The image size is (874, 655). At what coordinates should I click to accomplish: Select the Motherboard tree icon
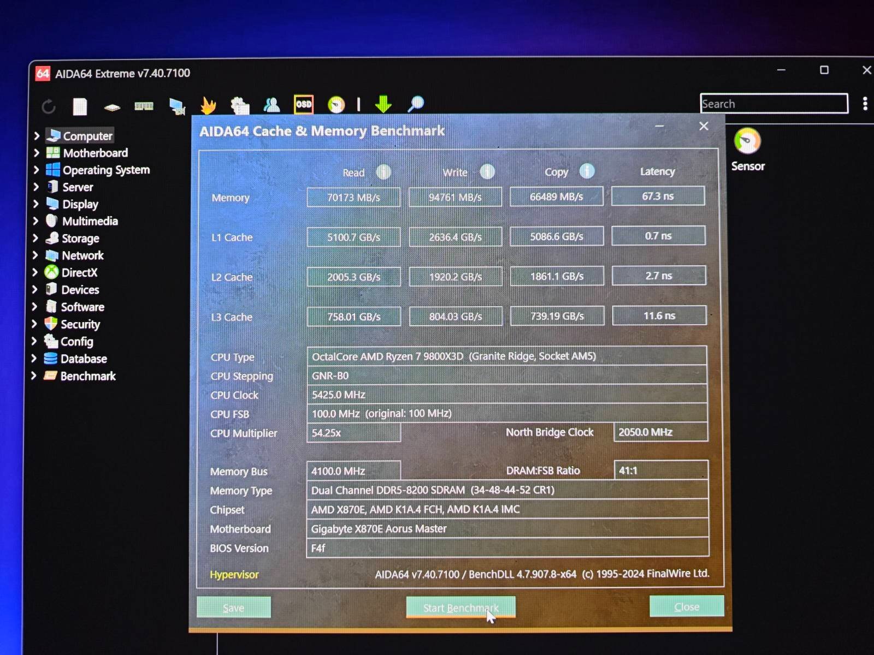pos(53,152)
